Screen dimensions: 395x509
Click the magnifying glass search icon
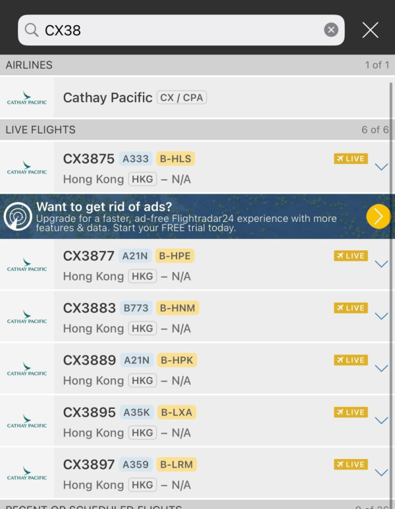point(31,30)
